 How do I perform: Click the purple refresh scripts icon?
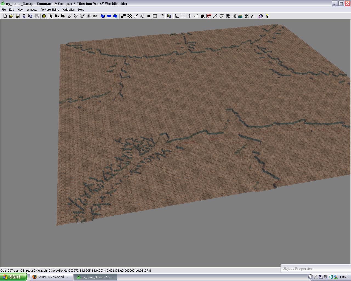click(x=261, y=16)
